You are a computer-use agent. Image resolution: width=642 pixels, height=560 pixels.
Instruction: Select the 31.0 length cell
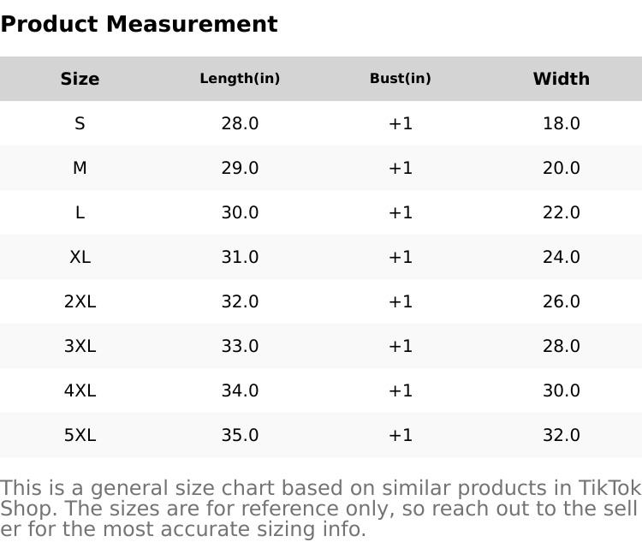point(240,257)
